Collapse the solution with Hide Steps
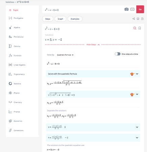The image size is (147, 152). point(93,45)
